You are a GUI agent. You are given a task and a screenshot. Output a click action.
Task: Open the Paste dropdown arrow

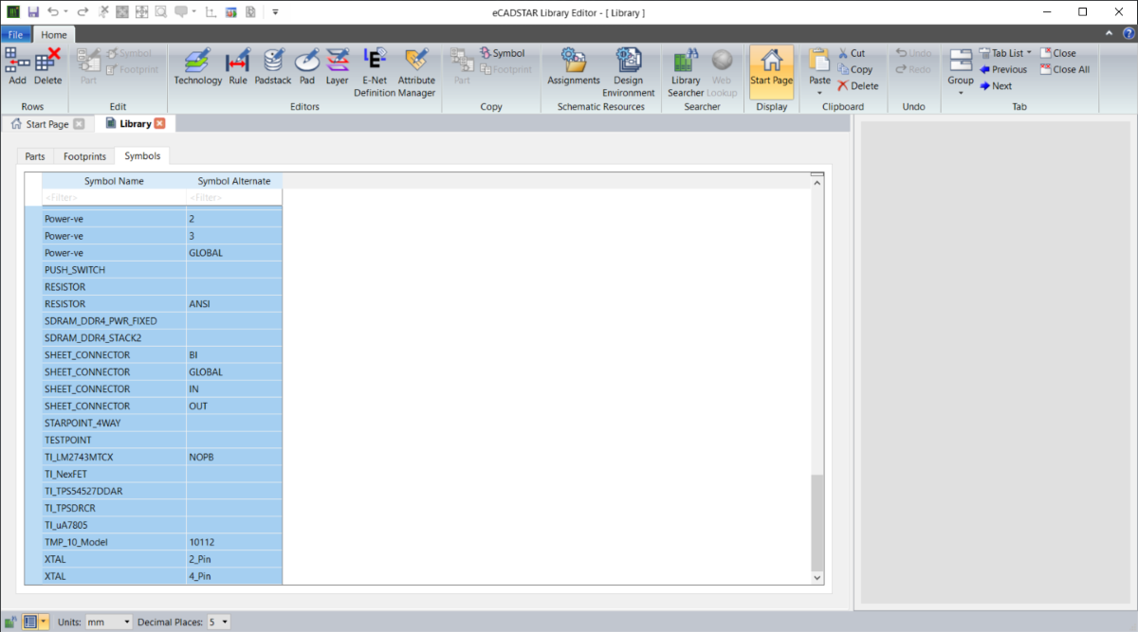[819, 92]
